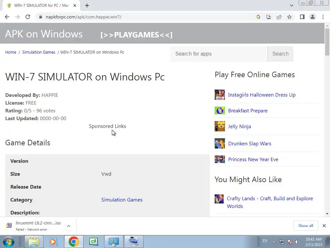
Task: Toggle the browser side panel
Action: 302,17
